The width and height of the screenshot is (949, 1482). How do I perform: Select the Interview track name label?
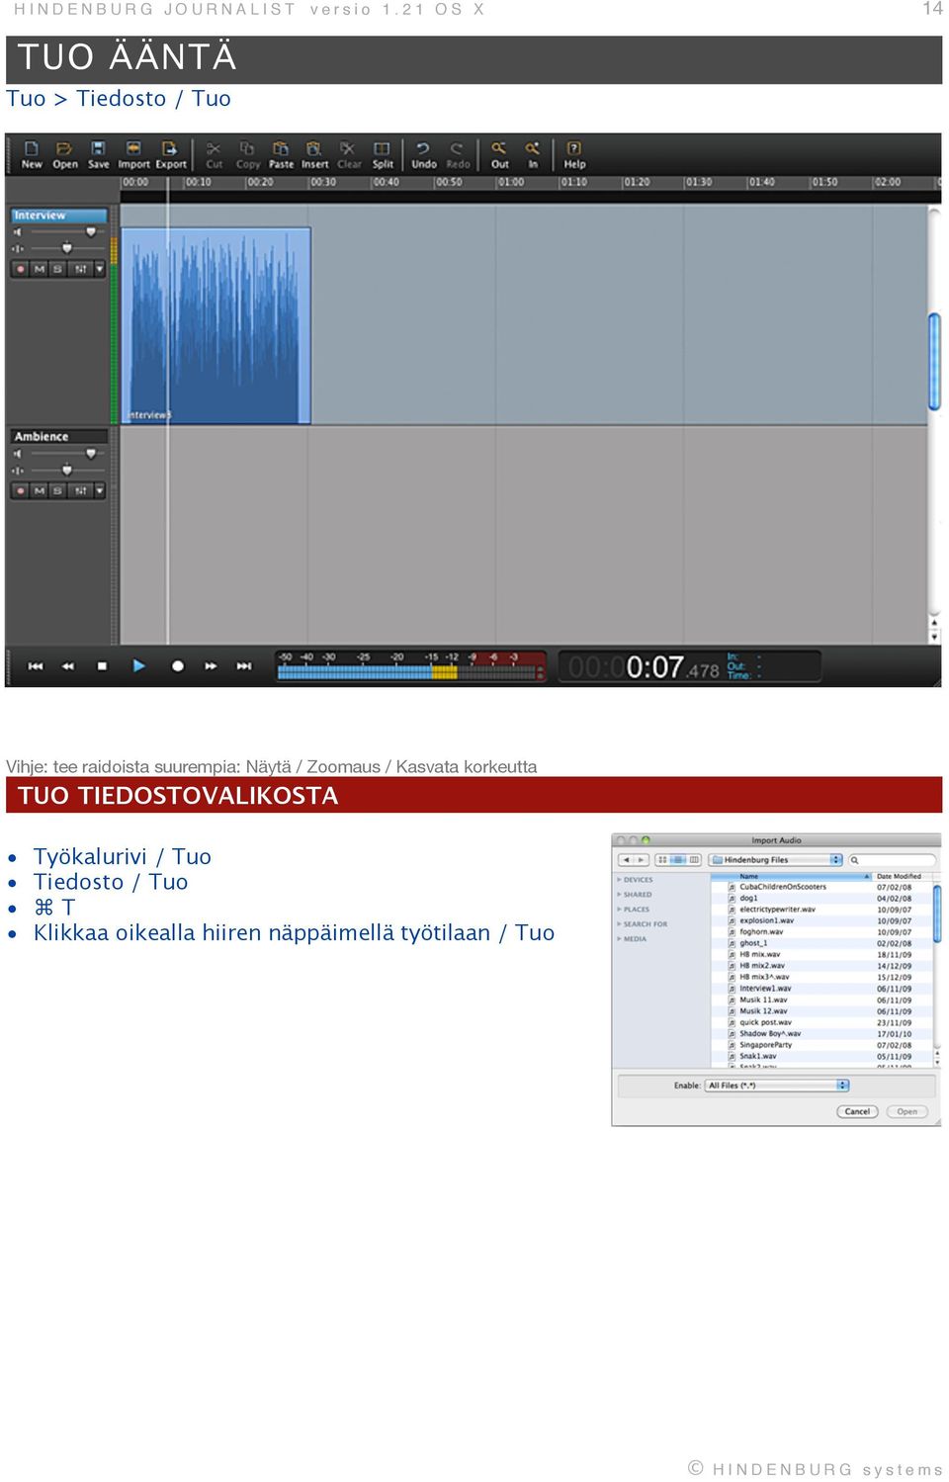58,216
